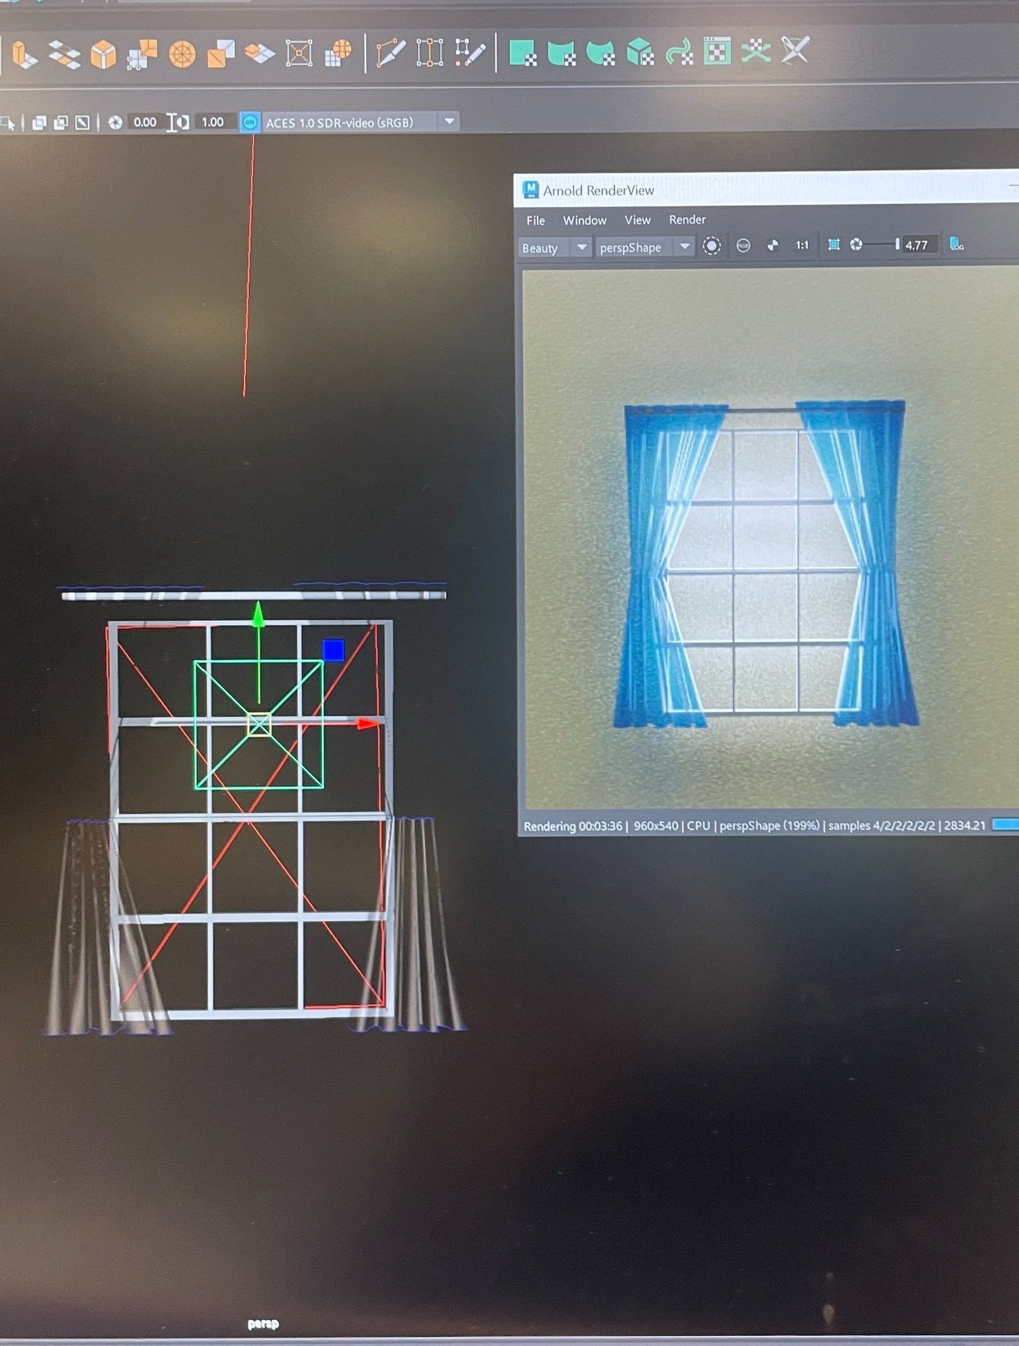Toggle the blue color management ON button
This screenshot has width=1019, height=1346.
click(x=250, y=122)
